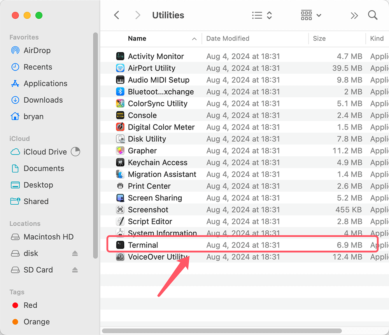Click the 39.5 MB size value
The width and height of the screenshot is (389, 335).
[x=347, y=68]
